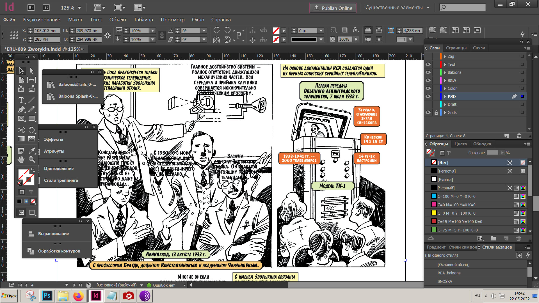Expand the Baloons layer
The width and height of the screenshot is (539, 303).
[x=445, y=72]
